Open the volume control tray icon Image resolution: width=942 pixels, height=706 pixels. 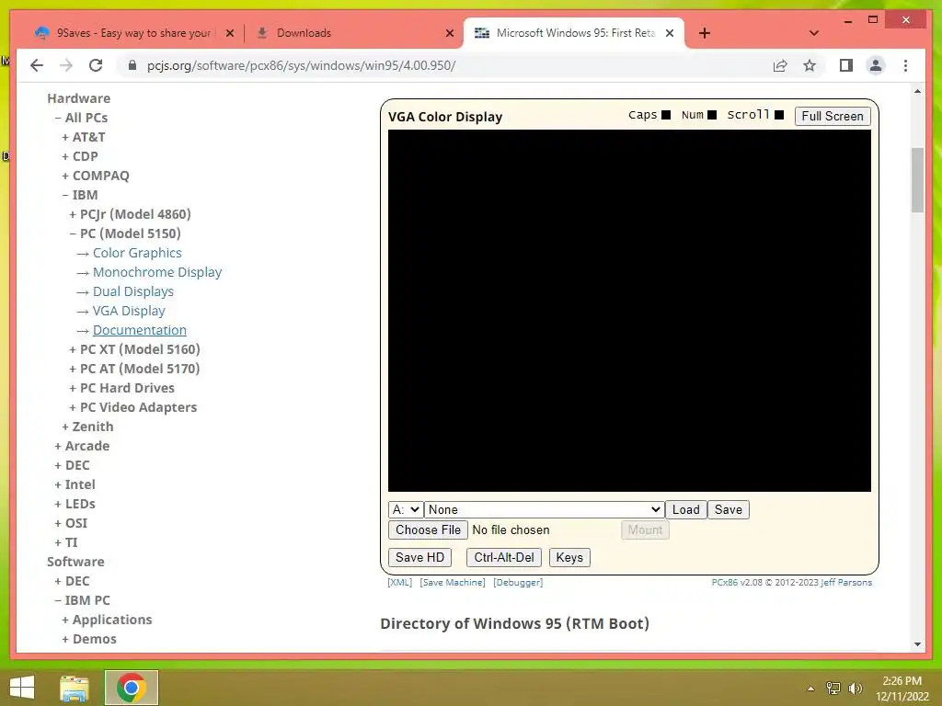pyautogui.click(x=855, y=688)
